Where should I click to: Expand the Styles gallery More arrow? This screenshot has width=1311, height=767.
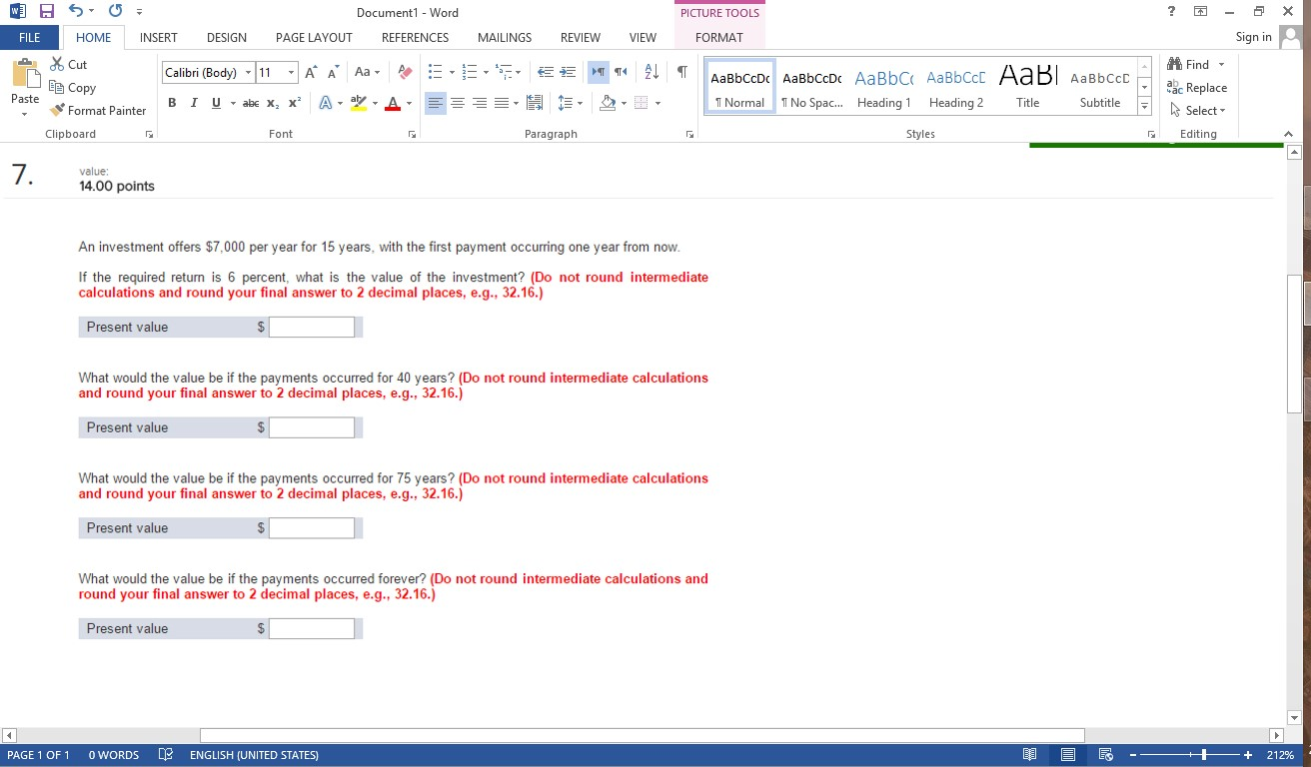coord(1145,107)
